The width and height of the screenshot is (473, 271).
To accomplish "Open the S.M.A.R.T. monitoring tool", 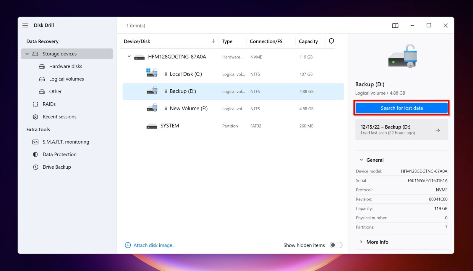I will coord(66,142).
